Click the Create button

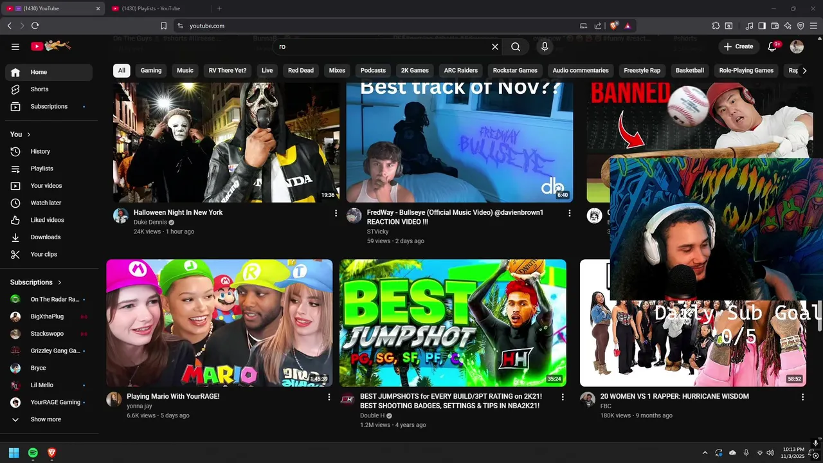738,46
